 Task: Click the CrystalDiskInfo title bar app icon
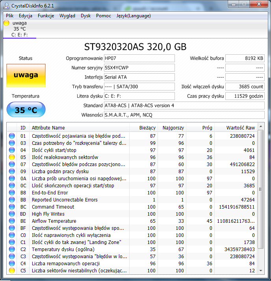[x=6, y=6]
